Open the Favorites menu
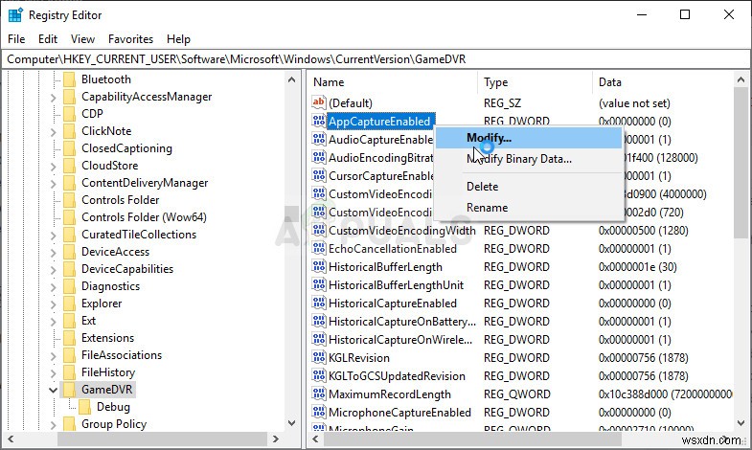Screen dimensions: 752x450 click(130, 39)
